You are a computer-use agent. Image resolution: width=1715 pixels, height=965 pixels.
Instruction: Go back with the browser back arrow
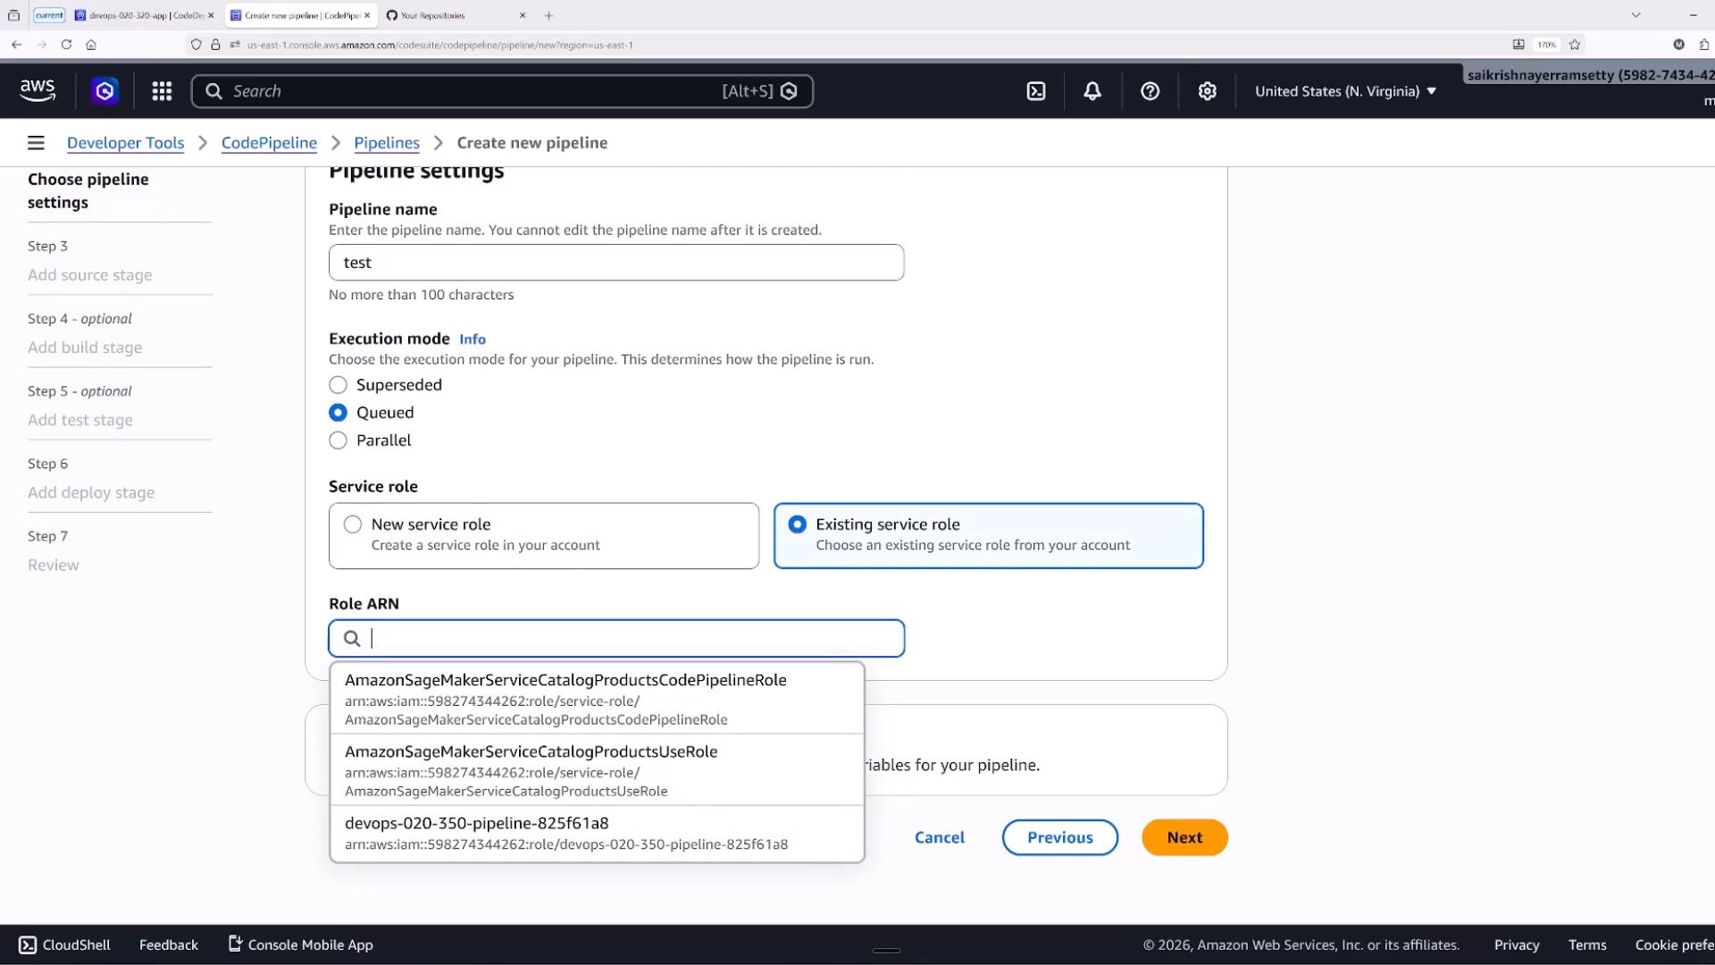[16, 44]
